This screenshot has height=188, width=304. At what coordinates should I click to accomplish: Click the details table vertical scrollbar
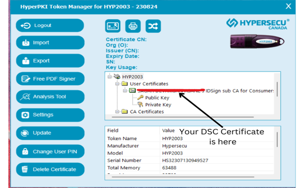coord(277,139)
